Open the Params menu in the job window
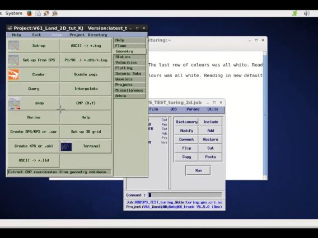Viewport: 318px width, 238px height. [x=193, y=110]
